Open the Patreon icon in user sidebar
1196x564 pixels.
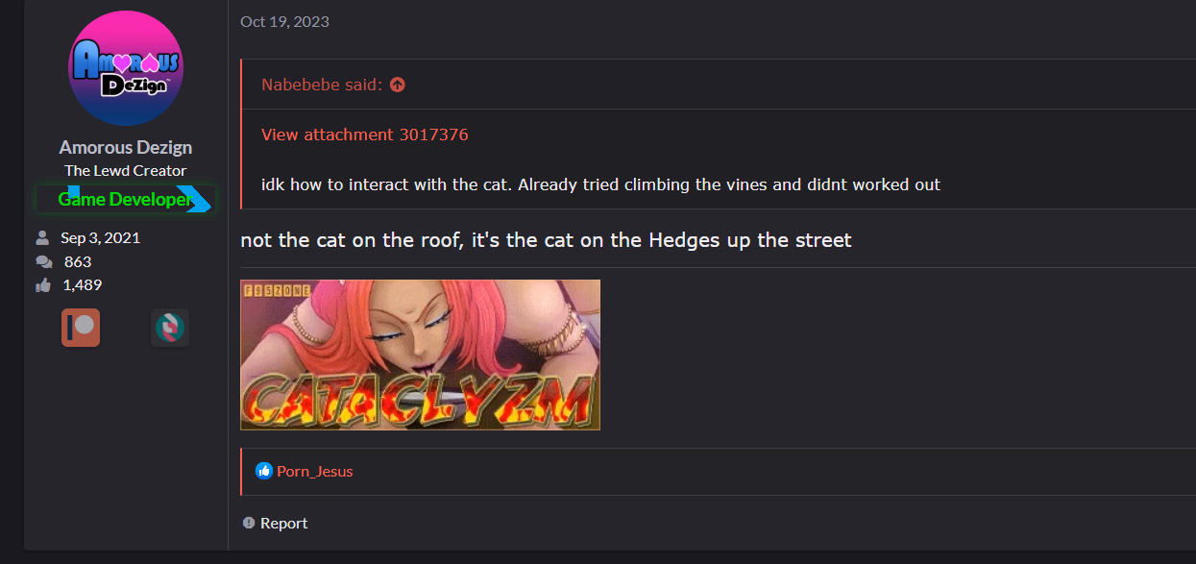coord(81,328)
